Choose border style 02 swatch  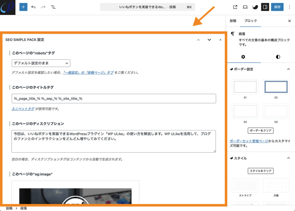[276, 87]
